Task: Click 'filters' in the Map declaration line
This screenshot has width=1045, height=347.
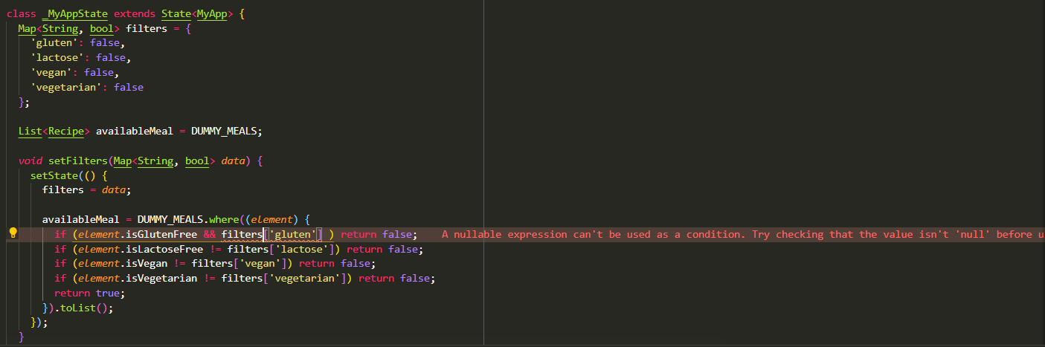Action: pos(147,29)
